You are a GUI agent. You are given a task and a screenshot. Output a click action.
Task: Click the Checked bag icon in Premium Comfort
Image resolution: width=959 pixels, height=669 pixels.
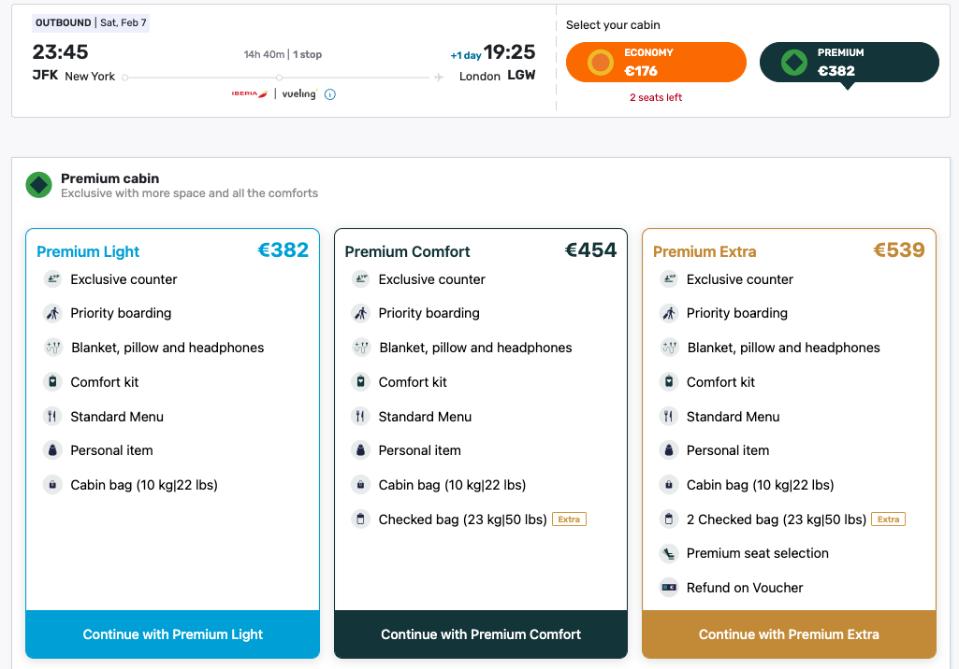click(x=360, y=519)
